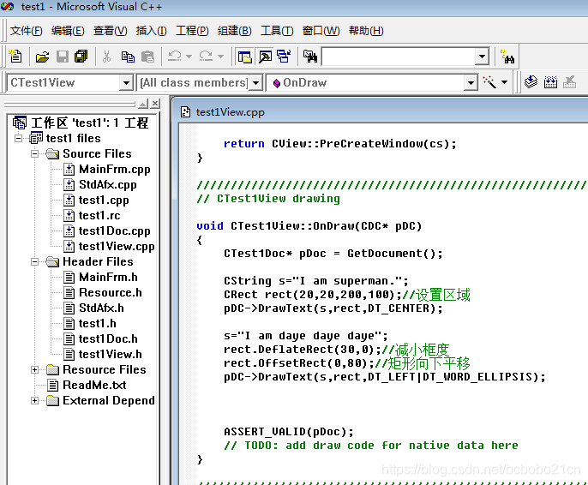
Task: Click the Save All toolbar icon
Action: tap(81, 57)
